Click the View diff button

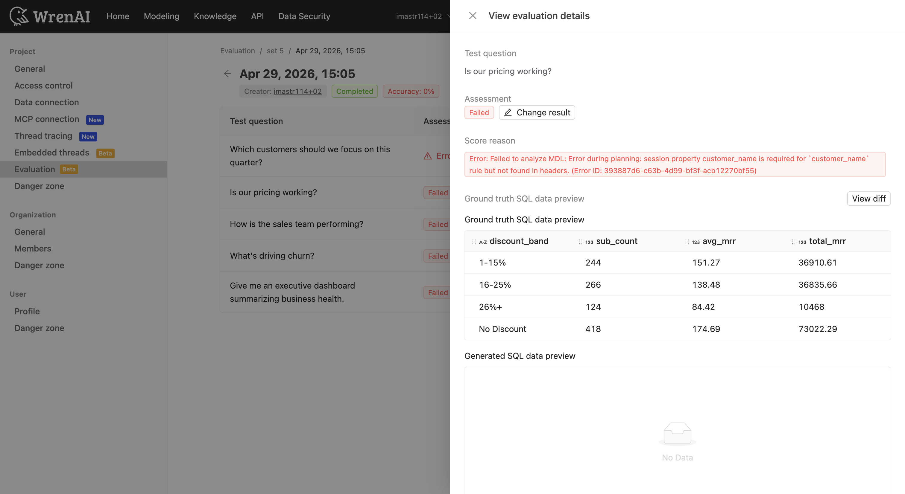tap(868, 199)
